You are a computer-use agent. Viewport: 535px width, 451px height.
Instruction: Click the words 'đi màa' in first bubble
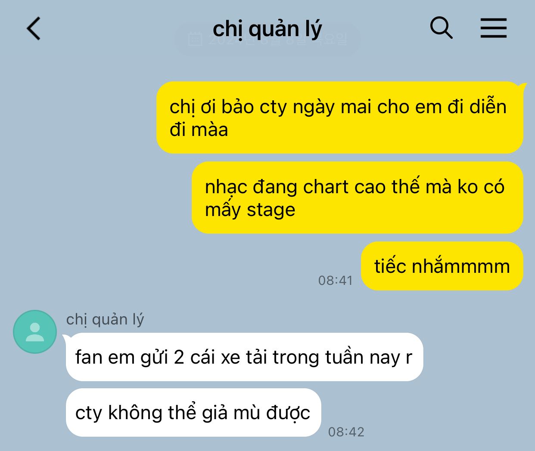coord(199,130)
